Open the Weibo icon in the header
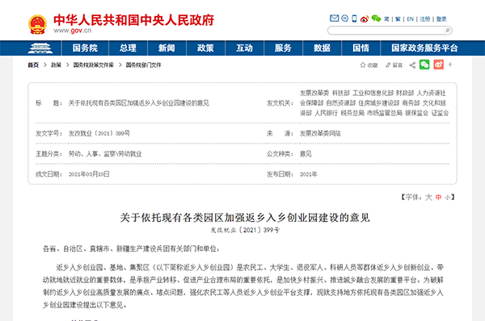Viewport: 485px width, 321px height. click(365, 19)
